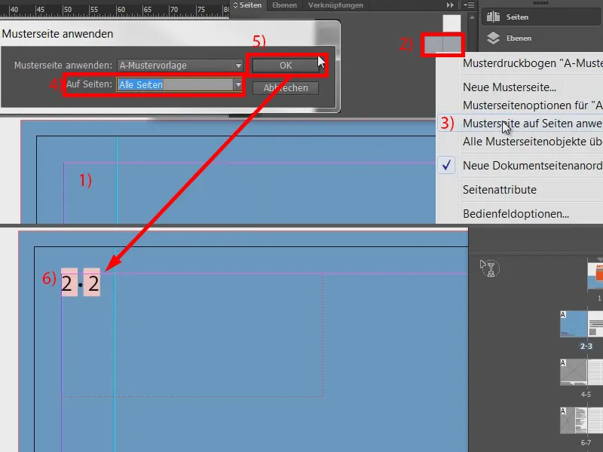This screenshot has width=603, height=452.
Task: Open the Seiten panel from the dock
Action: 540,17
